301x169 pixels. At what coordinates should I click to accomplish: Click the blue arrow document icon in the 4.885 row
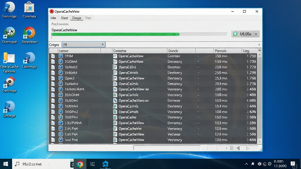pos(115,100)
